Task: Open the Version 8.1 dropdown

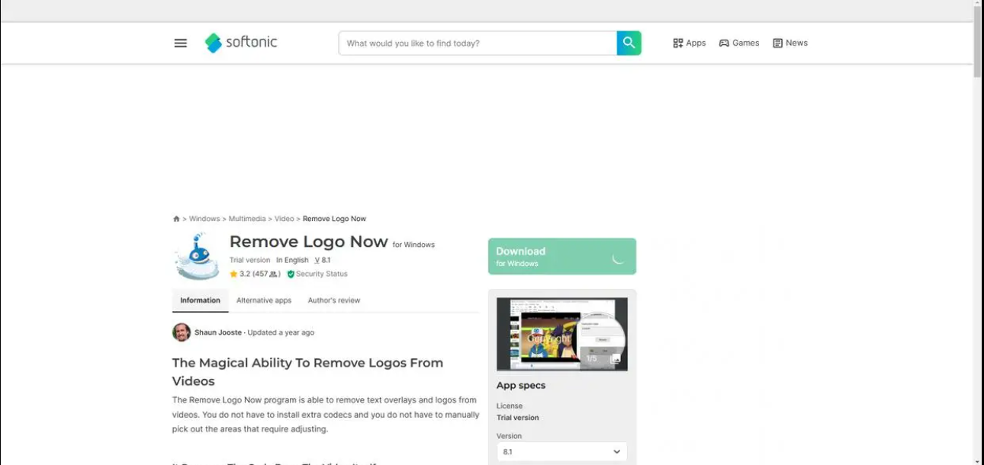Action: pos(561,452)
